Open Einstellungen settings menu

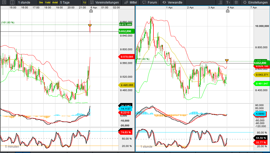pyautogui.click(x=258, y=2)
